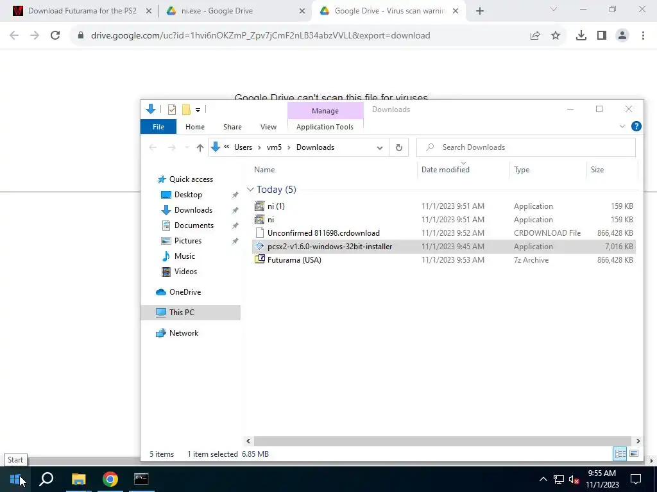The height and width of the screenshot is (492, 657).
Task: Click vm5 in the breadcrumb path
Action: [274, 147]
